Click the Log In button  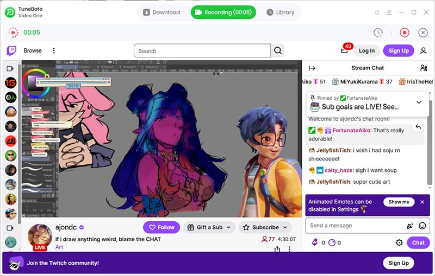(x=366, y=50)
